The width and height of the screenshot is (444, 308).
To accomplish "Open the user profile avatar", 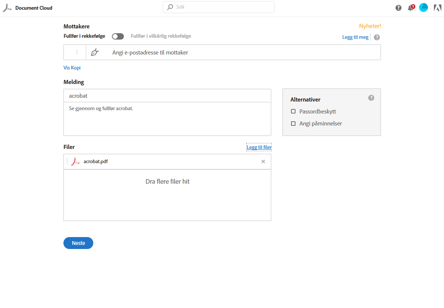I will pos(423,7).
